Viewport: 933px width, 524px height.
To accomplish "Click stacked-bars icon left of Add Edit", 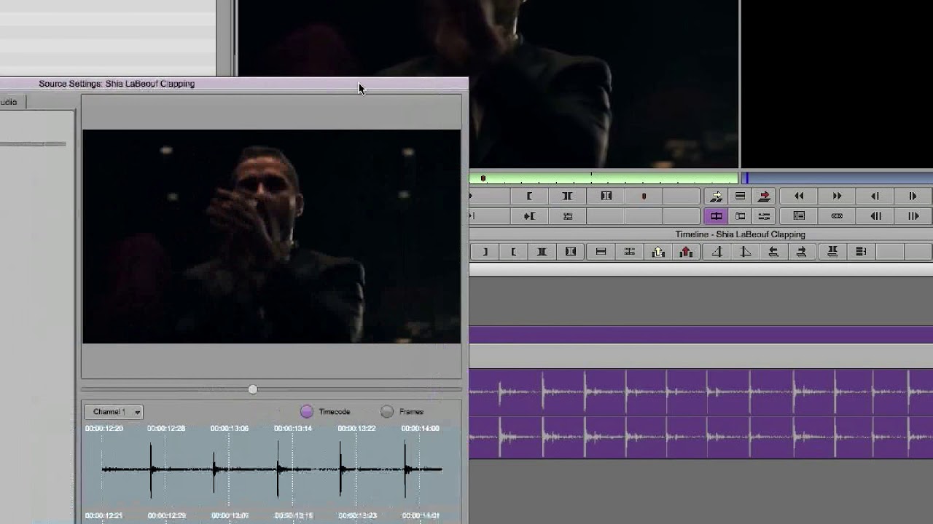I will pyautogui.click(x=601, y=252).
